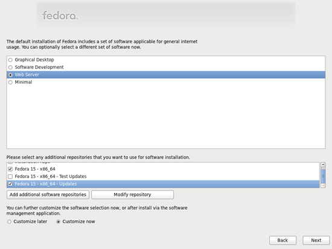Open the Modify repository dialog
This screenshot has height=249, width=332.
pos(133,195)
